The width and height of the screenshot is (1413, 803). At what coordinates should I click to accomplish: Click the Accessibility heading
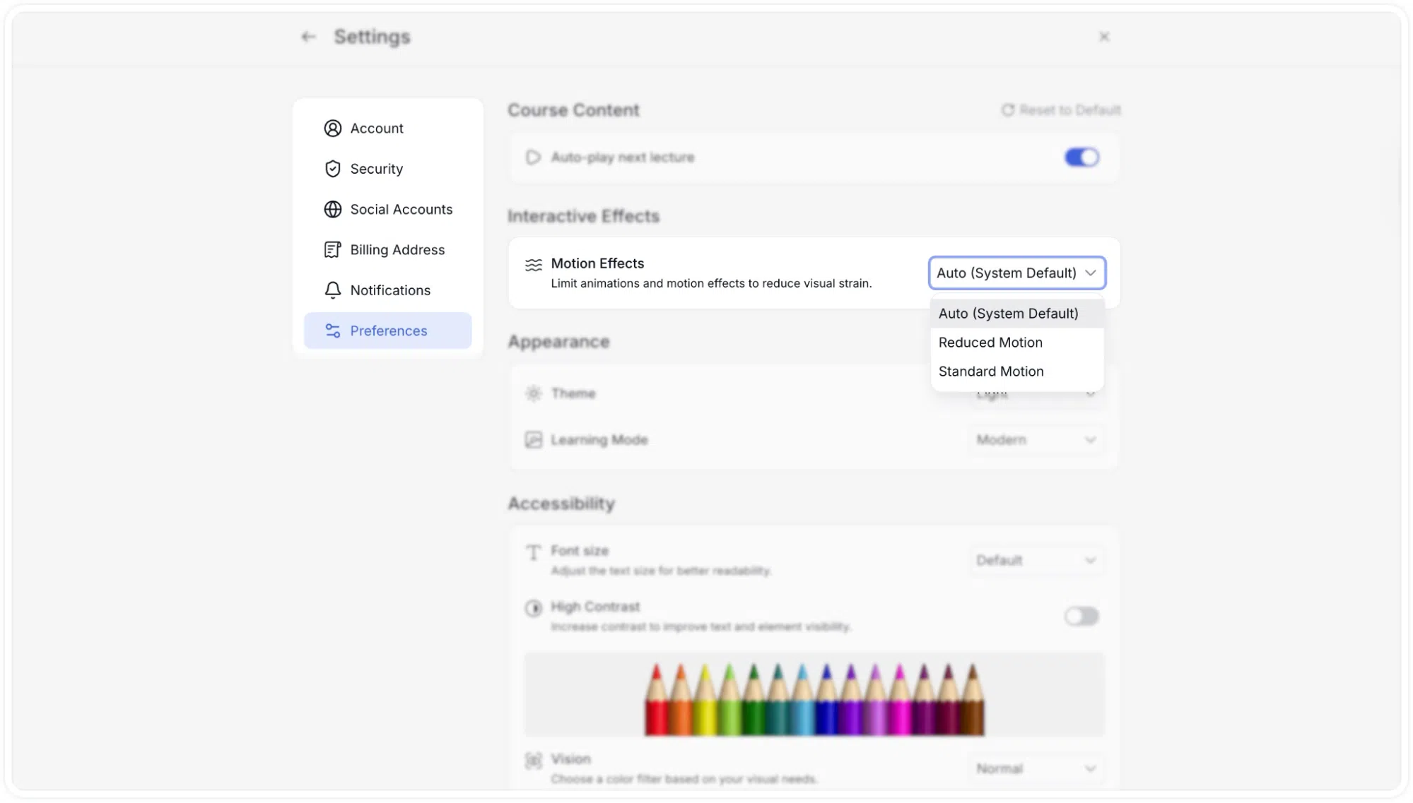point(561,504)
